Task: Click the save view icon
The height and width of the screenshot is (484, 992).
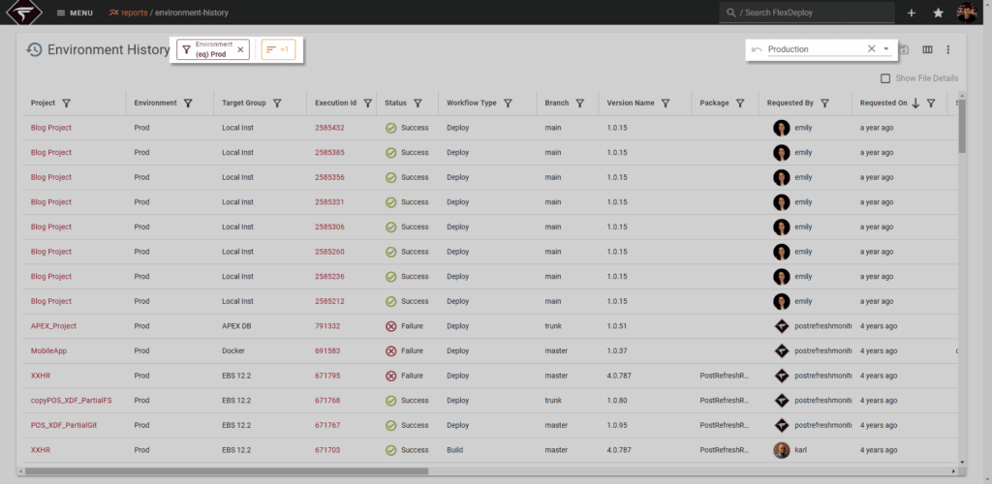Action: pyautogui.click(x=905, y=49)
